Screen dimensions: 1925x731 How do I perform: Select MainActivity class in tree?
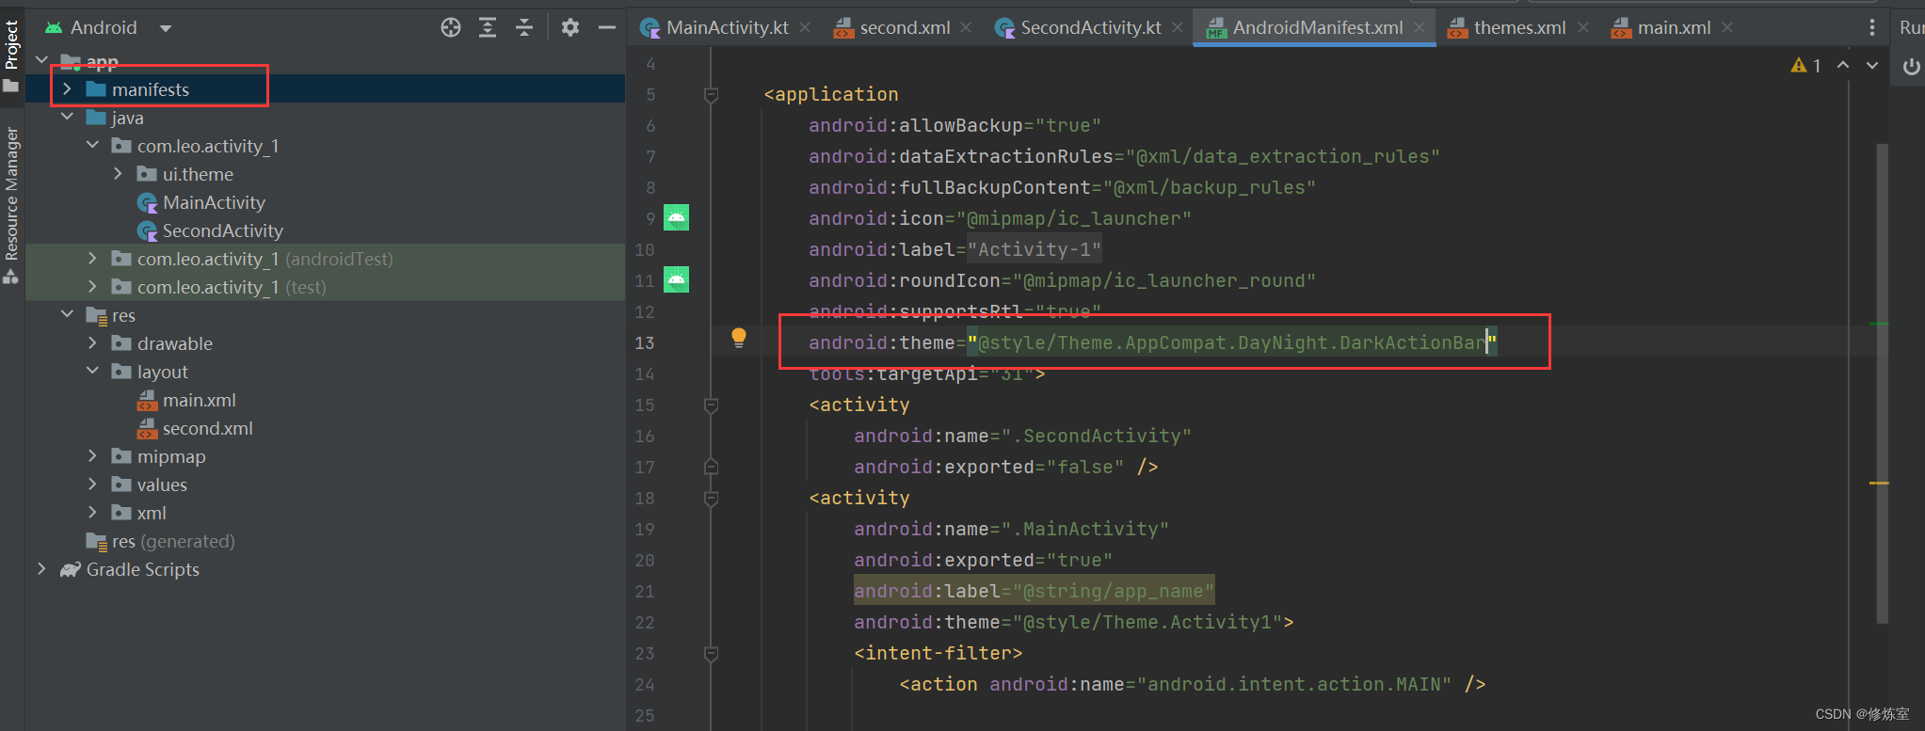214,202
